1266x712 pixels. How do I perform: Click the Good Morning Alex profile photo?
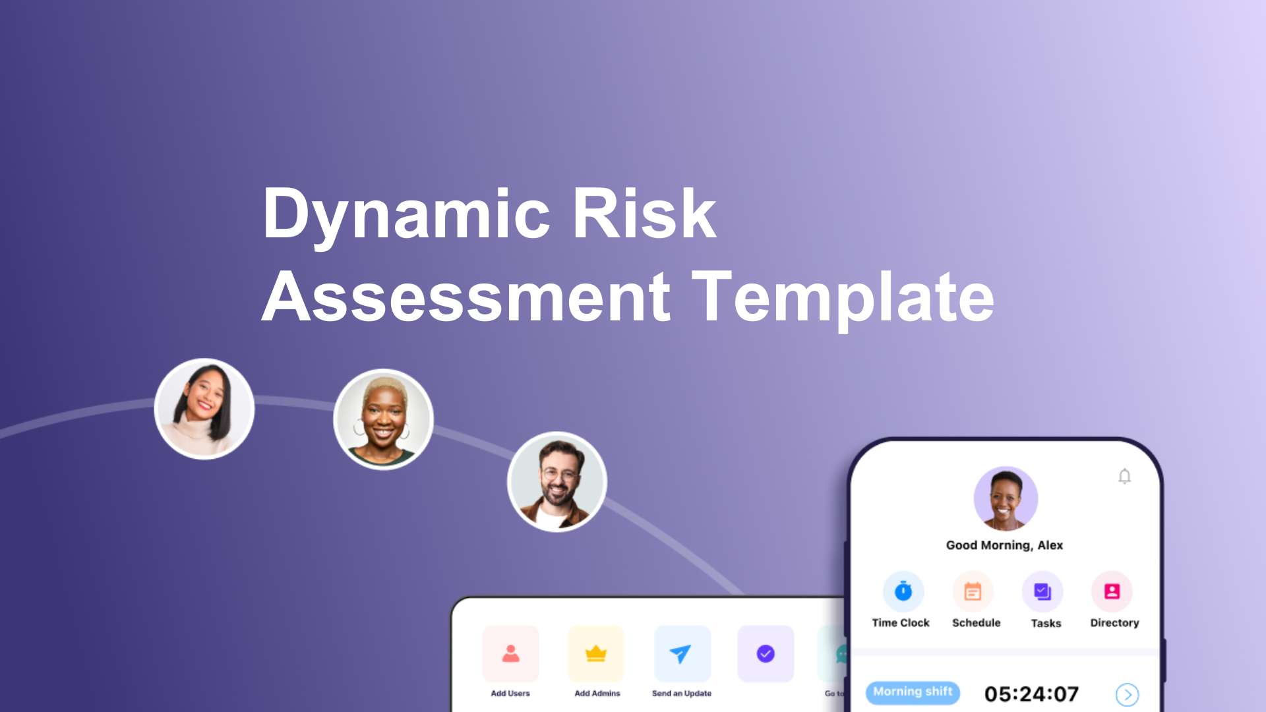point(1004,496)
